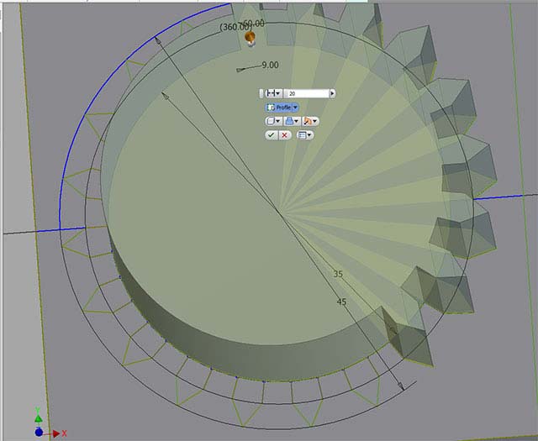Open the operation type dropdown arrow
The image size is (538, 441).
point(297,121)
